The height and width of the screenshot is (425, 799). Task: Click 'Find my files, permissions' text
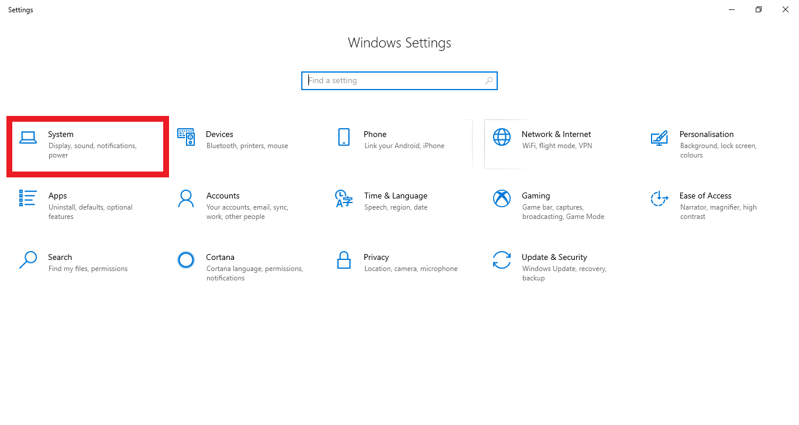(88, 269)
